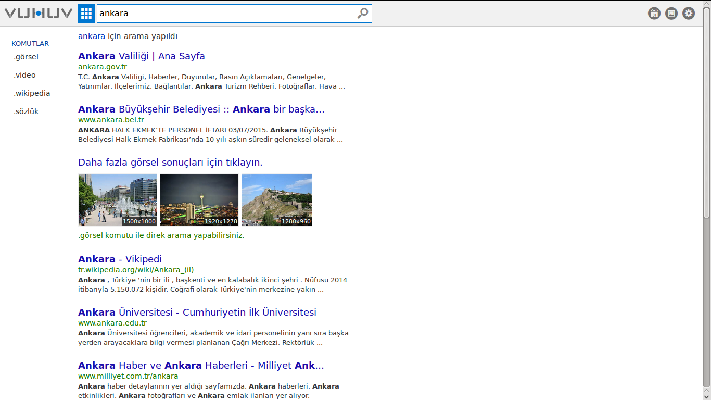Open the blue apps grid icon

[86, 14]
